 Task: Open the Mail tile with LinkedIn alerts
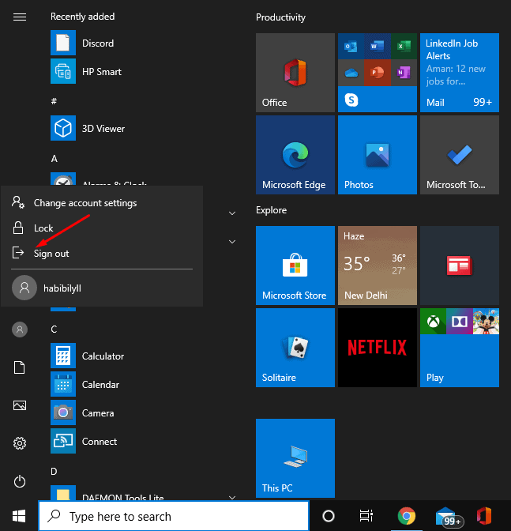[459, 73]
